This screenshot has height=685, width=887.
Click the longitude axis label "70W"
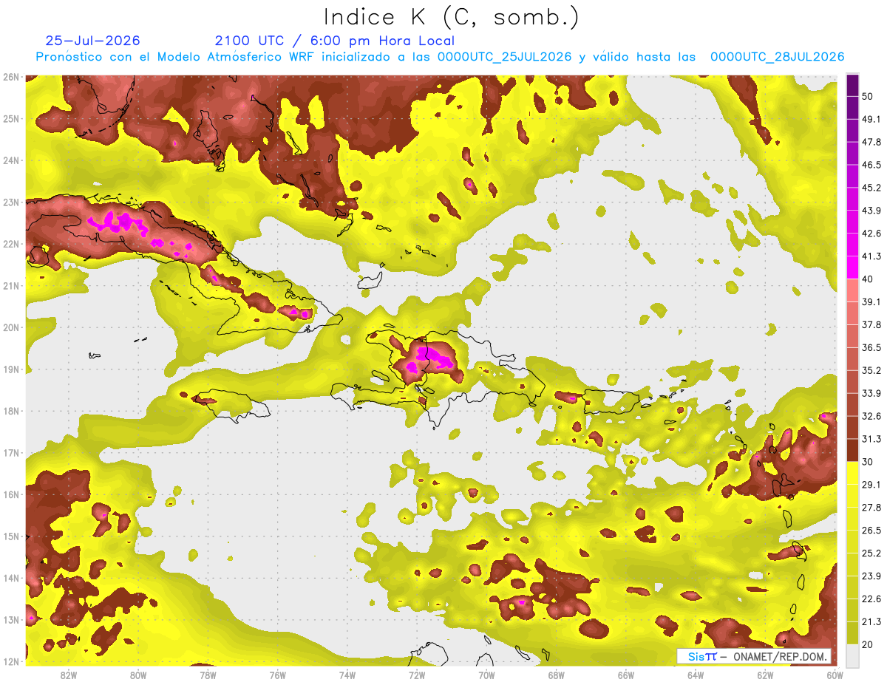pyautogui.click(x=486, y=675)
